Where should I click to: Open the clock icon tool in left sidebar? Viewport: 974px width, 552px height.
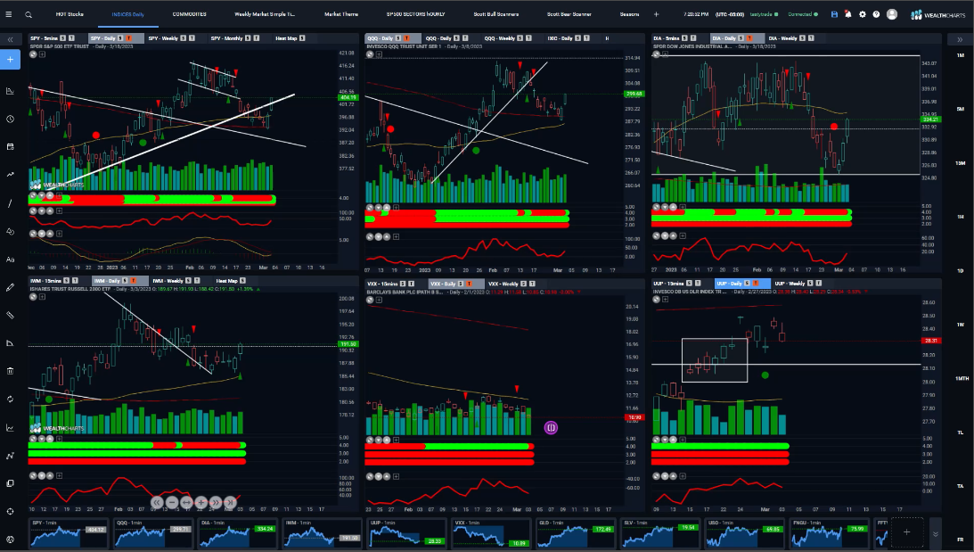[10, 119]
